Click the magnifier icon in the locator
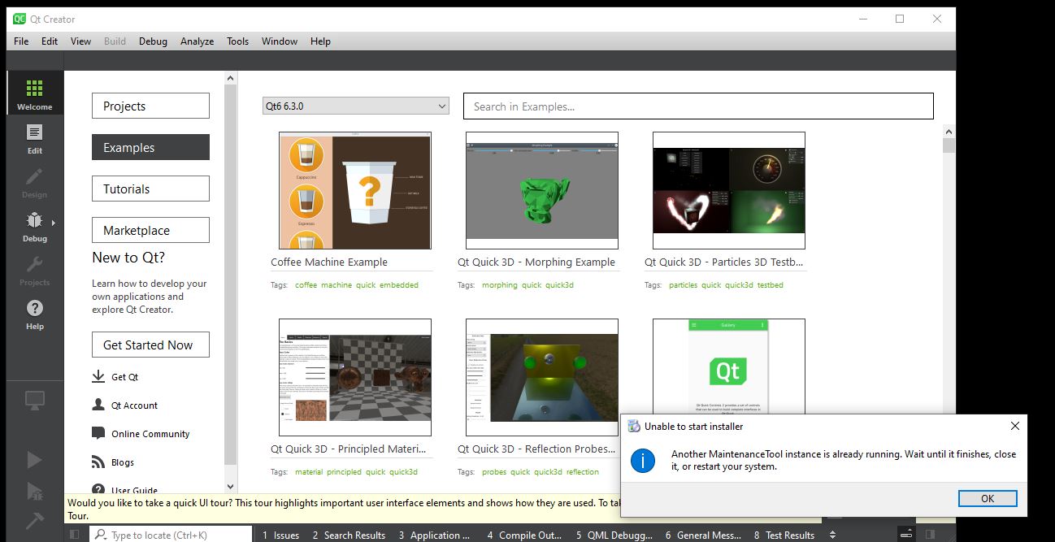Image resolution: width=1055 pixels, height=542 pixels. [x=101, y=535]
